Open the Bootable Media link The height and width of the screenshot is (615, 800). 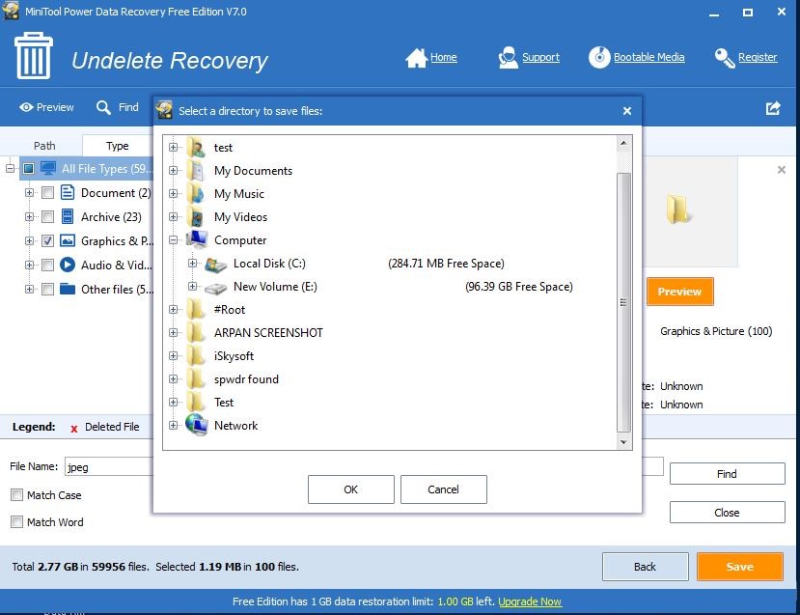pos(649,57)
